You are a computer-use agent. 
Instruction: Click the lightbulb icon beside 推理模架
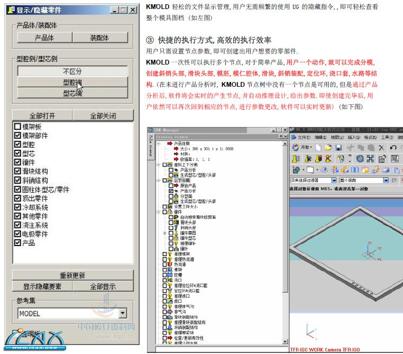pos(170,254)
